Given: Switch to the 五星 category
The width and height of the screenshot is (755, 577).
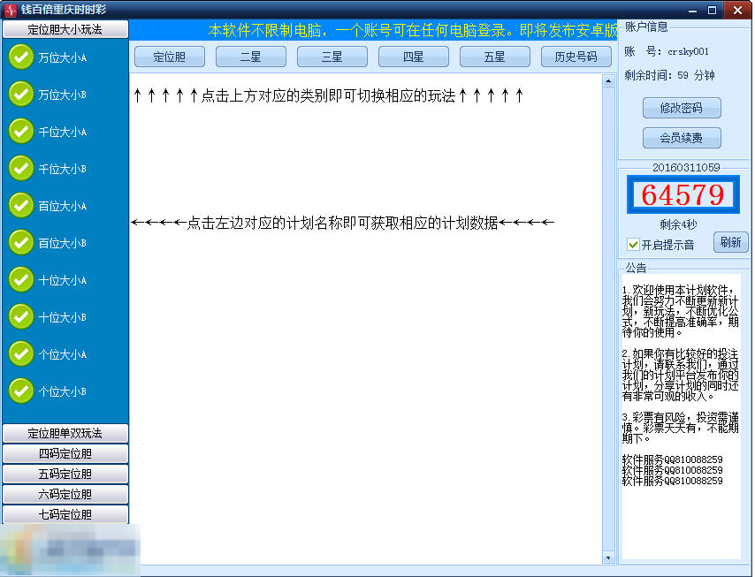Looking at the screenshot, I should (494, 57).
